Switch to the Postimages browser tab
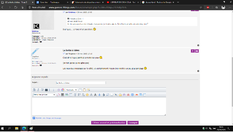233x132 pixels. click(52, 2)
